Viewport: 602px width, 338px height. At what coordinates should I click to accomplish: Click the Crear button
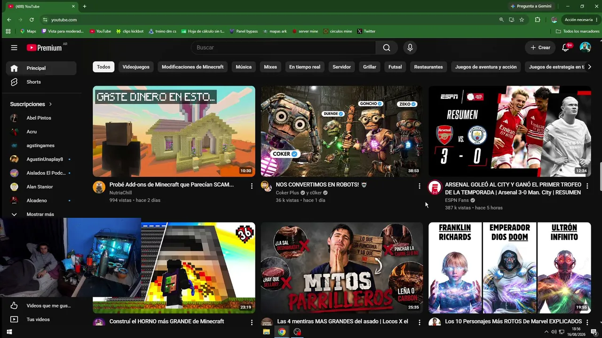[540, 47]
